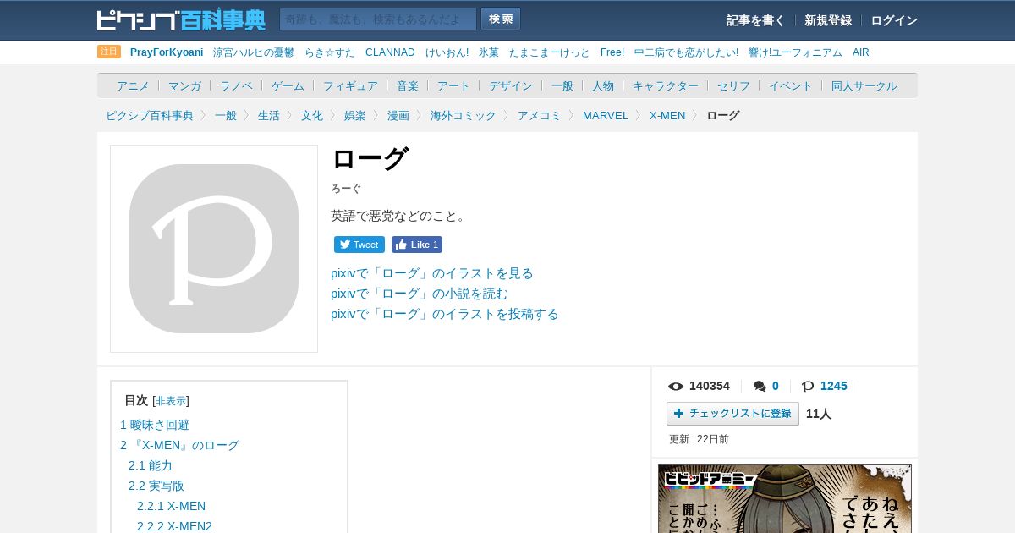Open pixivで「ローグ」のイラストを投稿する link
The height and width of the screenshot is (533, 1015).
click(445, 314)
